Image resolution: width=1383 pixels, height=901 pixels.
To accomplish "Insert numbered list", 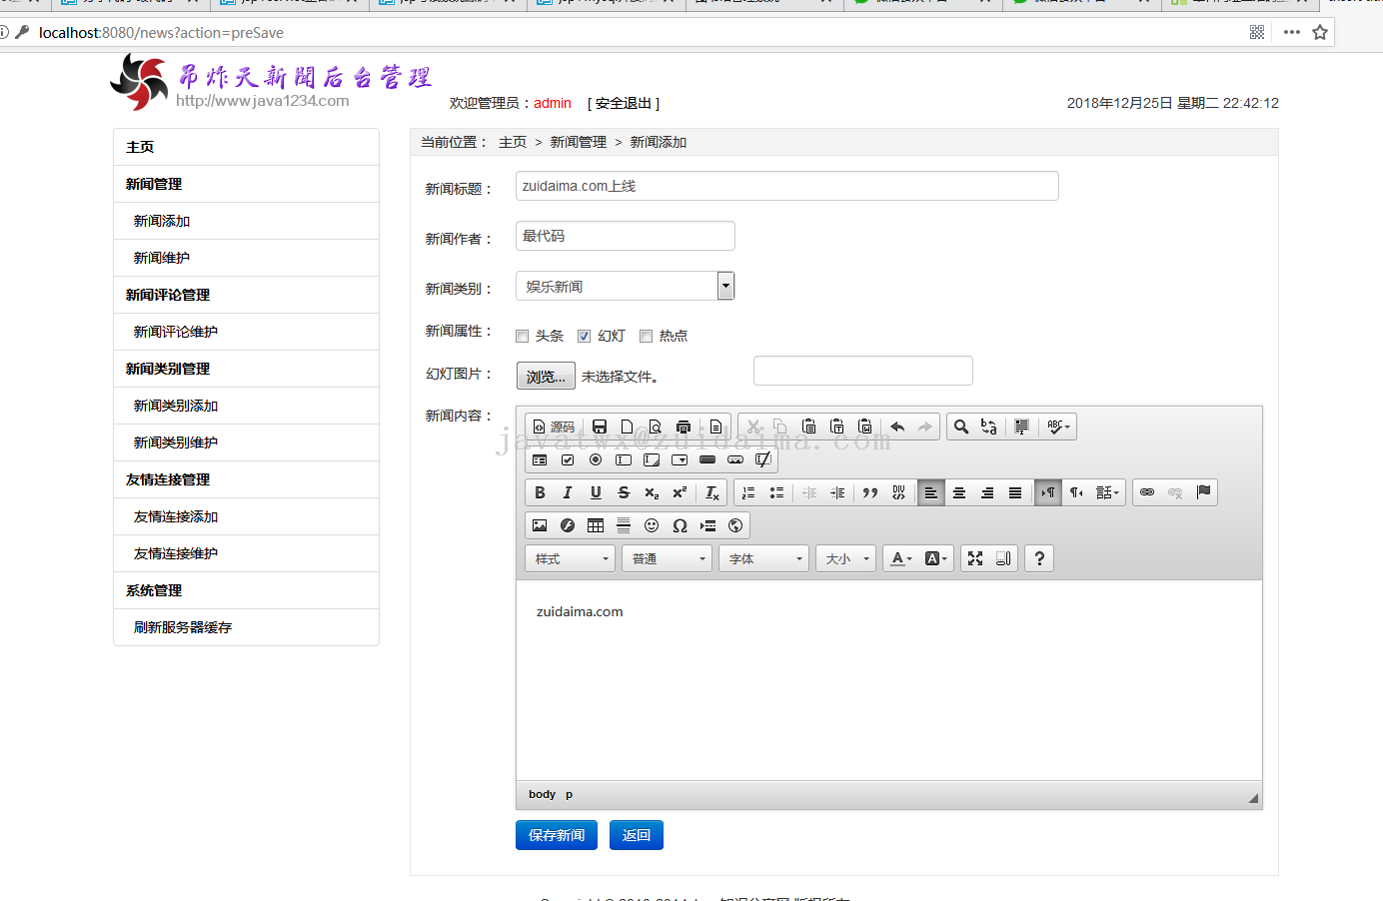I will 748,492.
